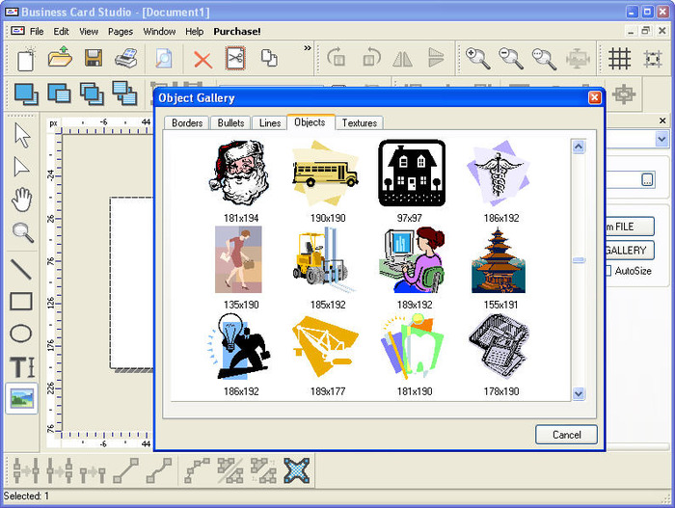Open the View menu
Image resolution: width=675 pixels, height=508 pixels.
[89, 32]
